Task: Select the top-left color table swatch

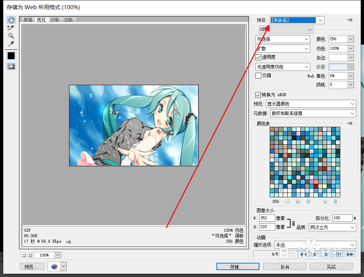Action: pyautogui.click(x=272, y=129)
